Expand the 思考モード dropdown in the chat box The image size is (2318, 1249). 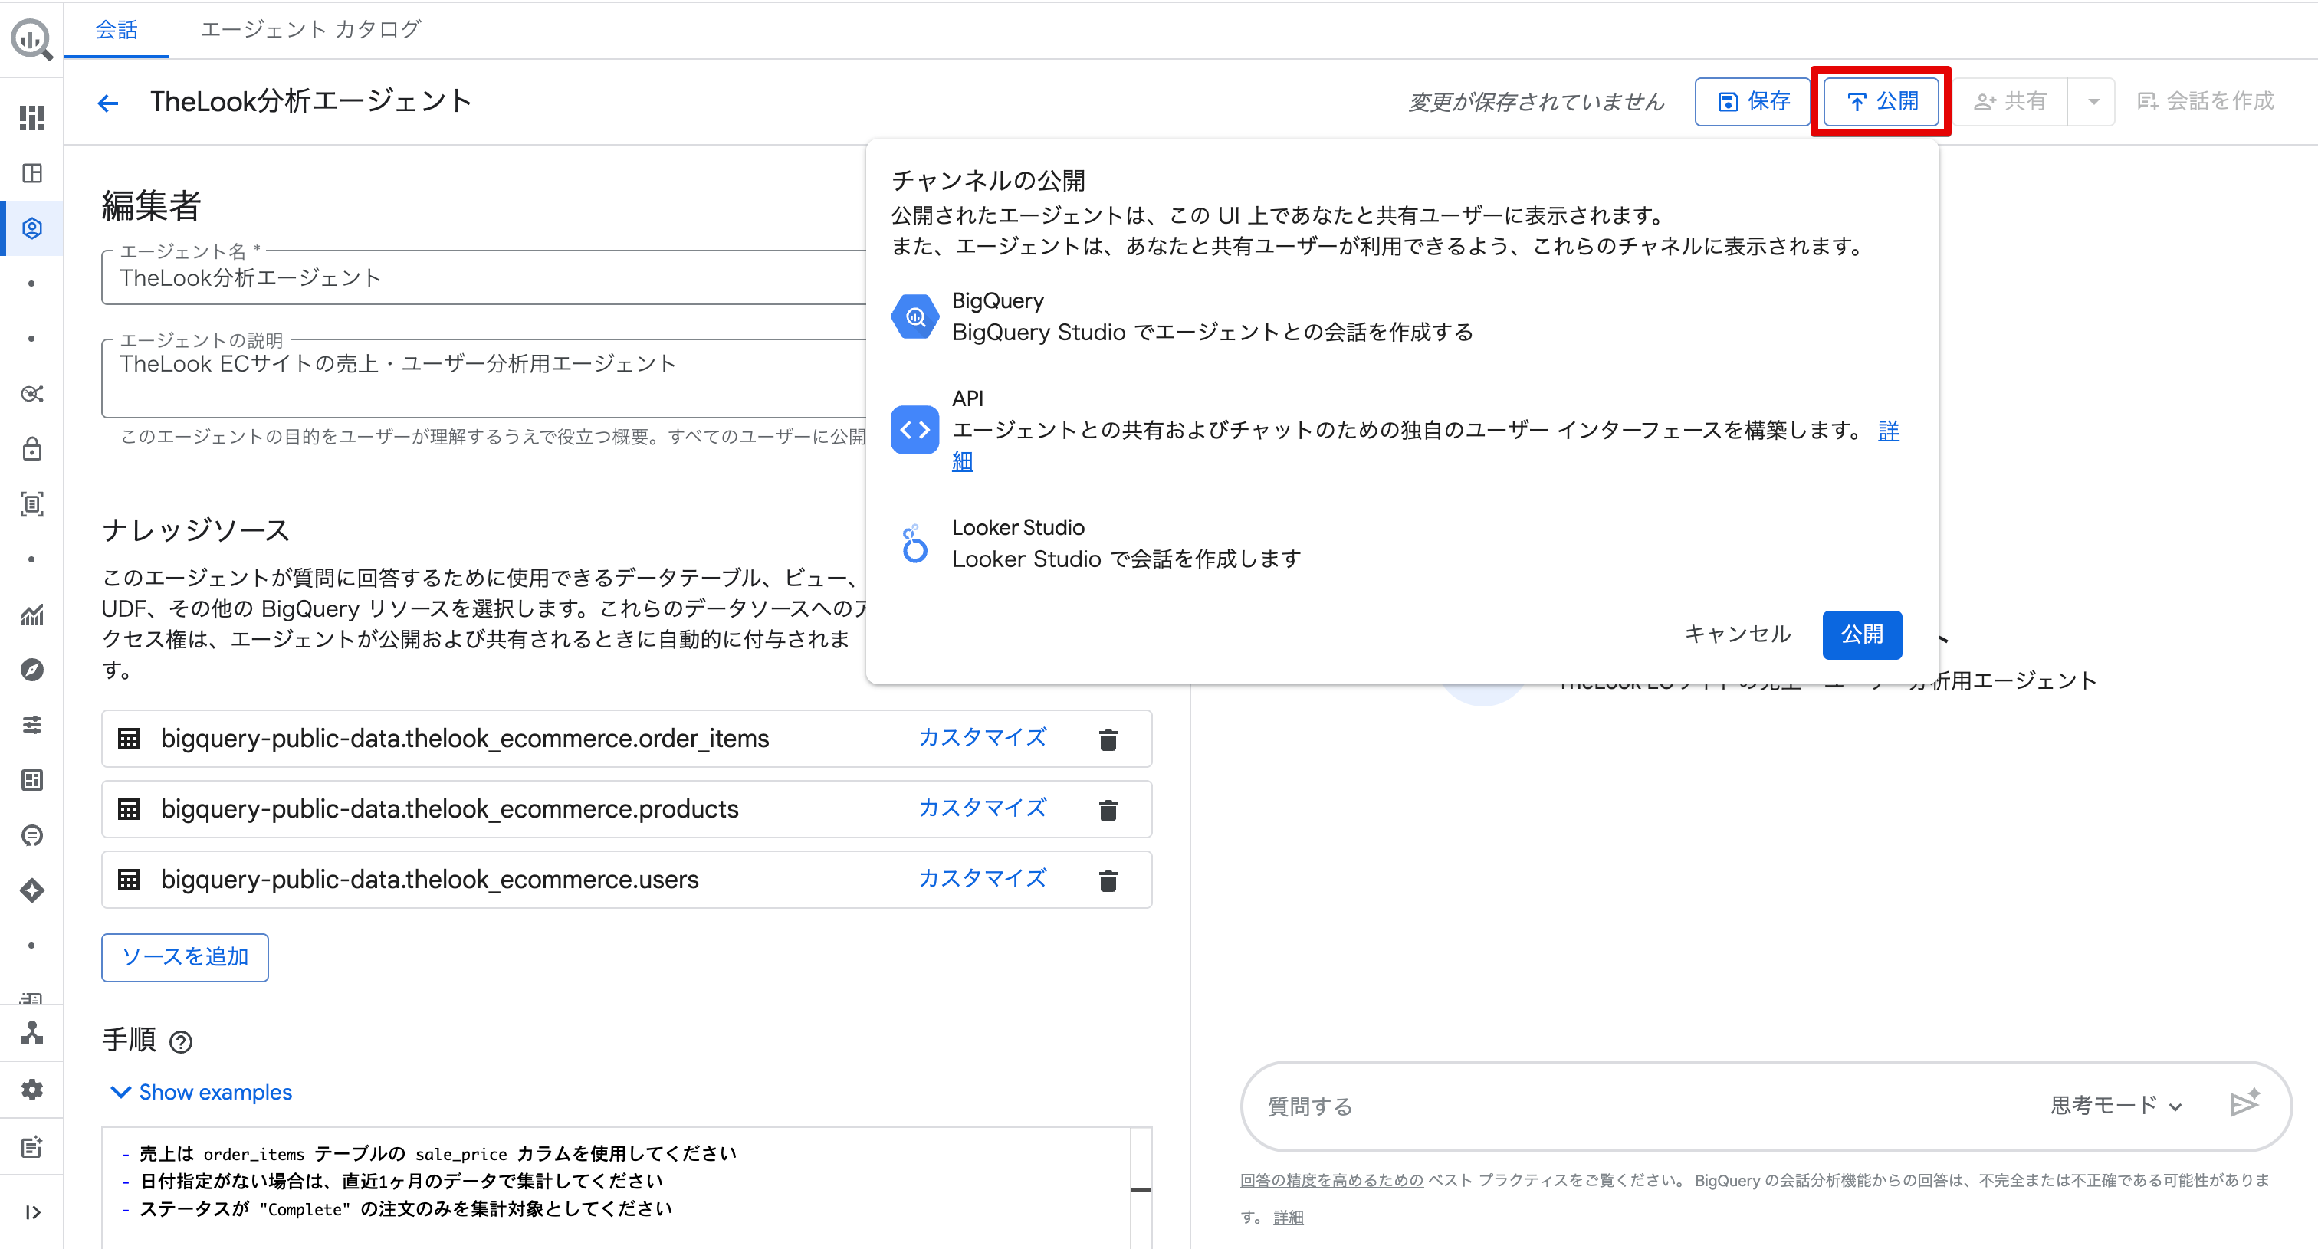[x=2116, y=1105]
